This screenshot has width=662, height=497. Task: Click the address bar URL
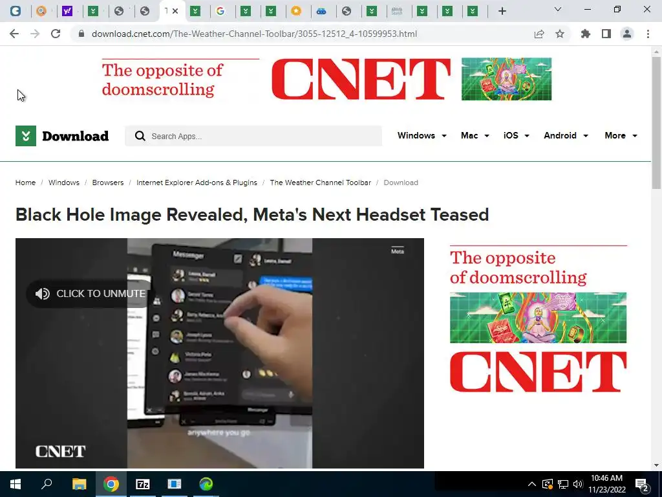coord(254,34)
